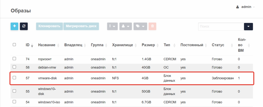Refresh the images list
263x107 pixels.
point(24,26)
